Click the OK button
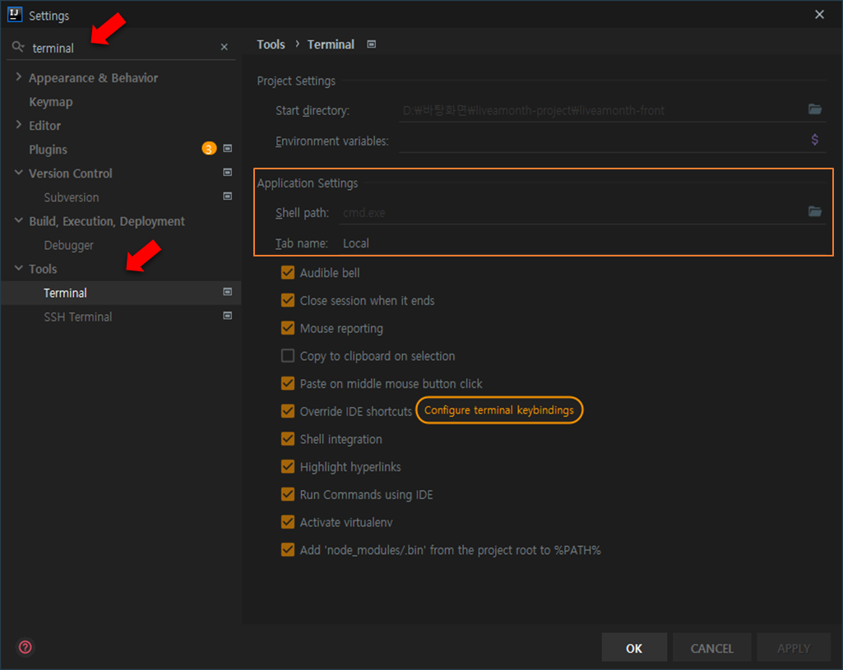The height and width of the screenshot is (670, 843). click(x=634, y=648)
